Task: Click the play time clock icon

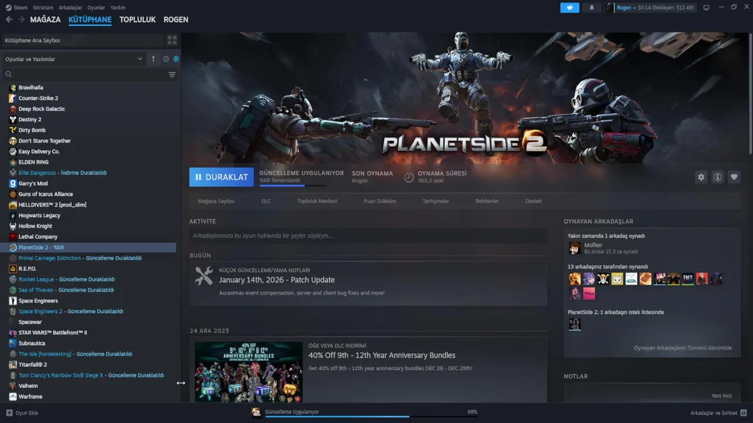Action: click(x=409, y=177)
